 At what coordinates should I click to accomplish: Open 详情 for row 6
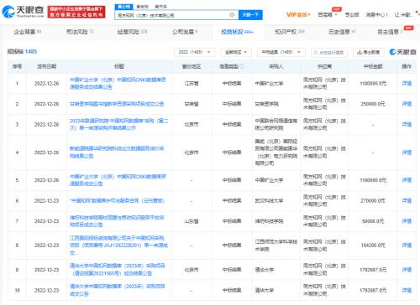pos(407,200)
